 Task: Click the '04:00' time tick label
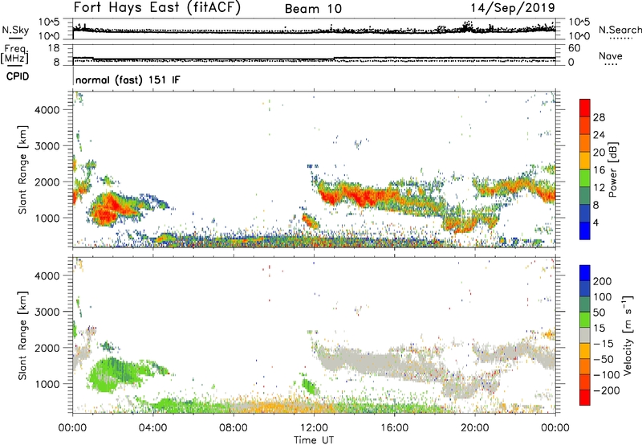[153, 428]
